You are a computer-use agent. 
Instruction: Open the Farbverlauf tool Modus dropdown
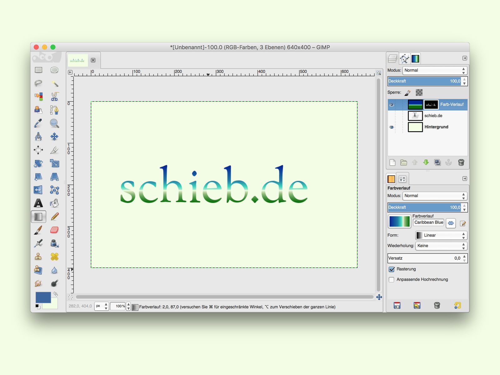(x=435, y=196)
